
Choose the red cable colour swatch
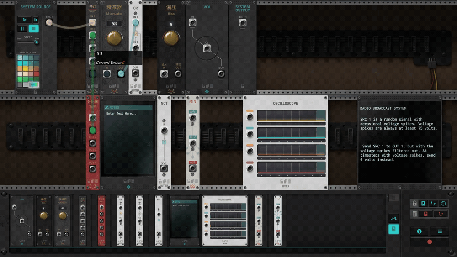click(x=36, y=74)
